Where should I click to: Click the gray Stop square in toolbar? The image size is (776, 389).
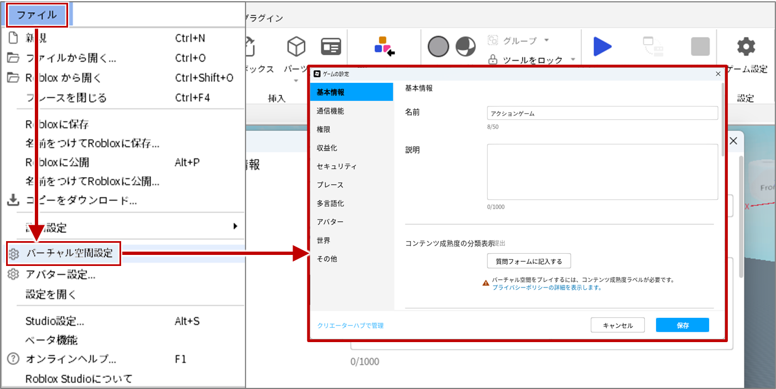(700, 47)
